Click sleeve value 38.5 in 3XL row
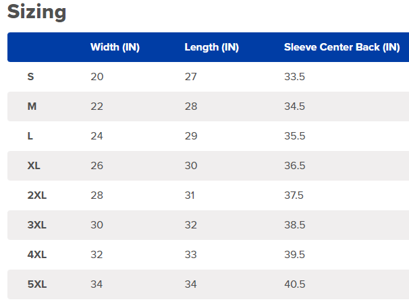The height and width of the screenshot is (308, 409). (294, 225)
